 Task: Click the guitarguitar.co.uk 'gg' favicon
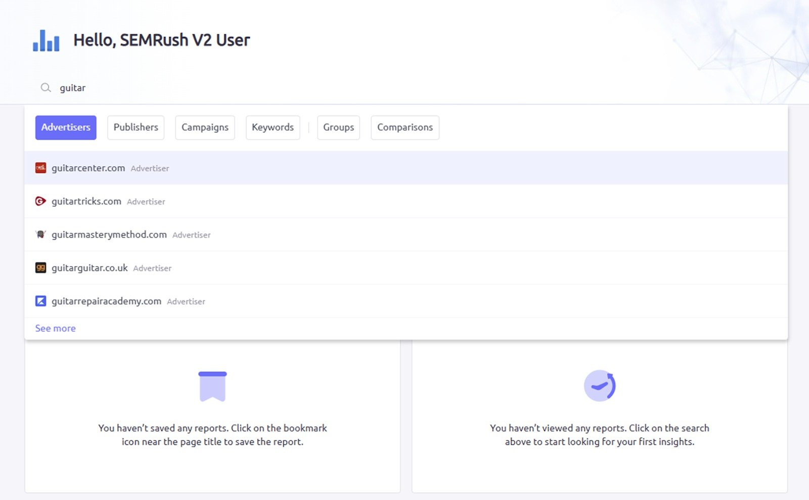coord(40,267)
